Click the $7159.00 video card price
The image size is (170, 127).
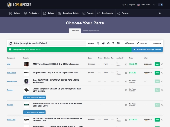coord(133,120)
